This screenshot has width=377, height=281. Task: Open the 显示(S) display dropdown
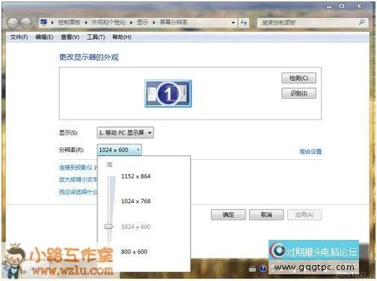click(125, 133)
